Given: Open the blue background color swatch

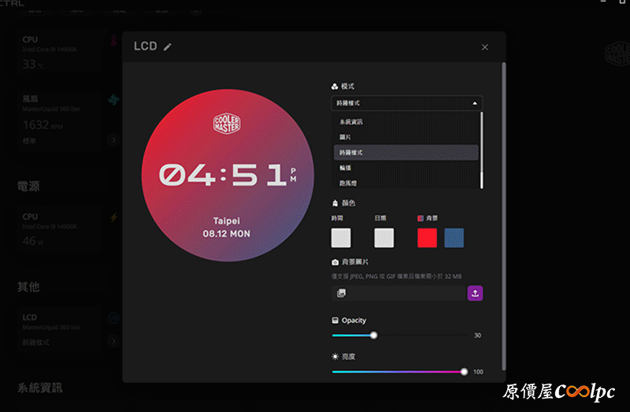Looking at the screenshot, I should pos(454,238).
